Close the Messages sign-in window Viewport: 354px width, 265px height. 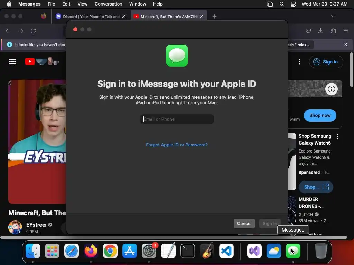75,30
